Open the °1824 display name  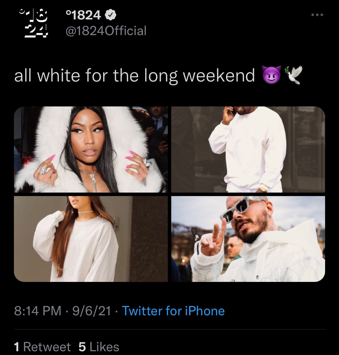click(x=83, y=15)
